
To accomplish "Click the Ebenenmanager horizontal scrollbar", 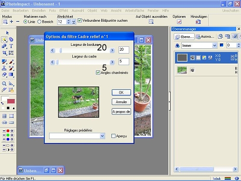I will pos(206,169).
